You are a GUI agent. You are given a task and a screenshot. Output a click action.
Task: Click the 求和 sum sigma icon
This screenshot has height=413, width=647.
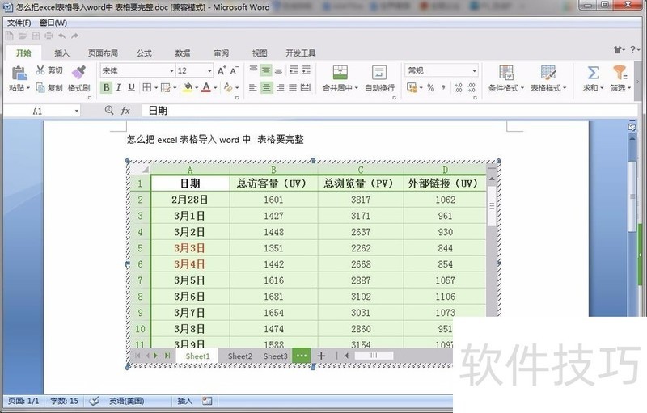tap(594, 73)
